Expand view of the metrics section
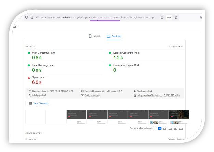Screen dimensions: 214x152 point(176,46)
